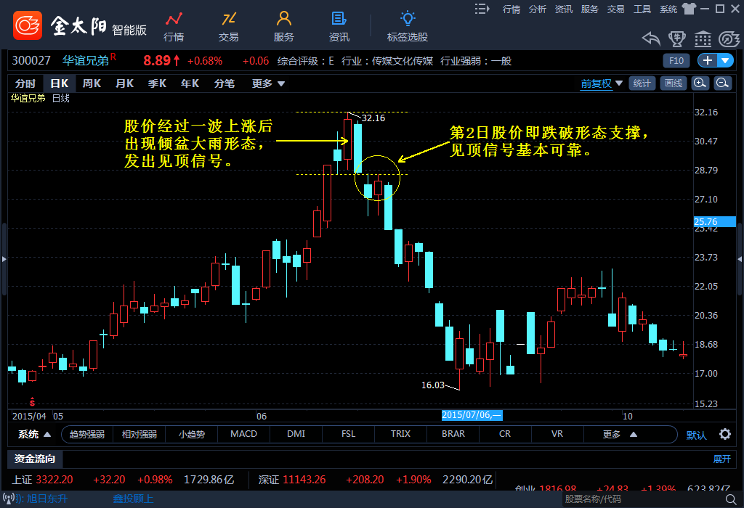Click the 华谊兄弟 stock name
The image size is (744, 508).
(x=86, y=61)
